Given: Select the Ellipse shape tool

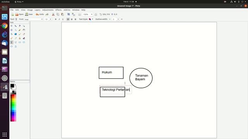Looking at the screenshot, I should [11, 46].
